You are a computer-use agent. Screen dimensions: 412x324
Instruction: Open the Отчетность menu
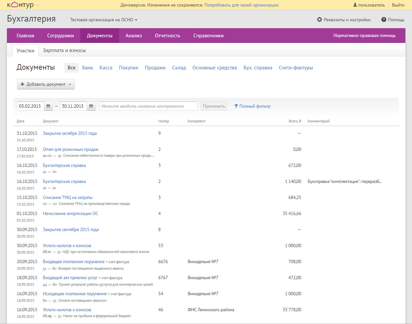point(167,36)
